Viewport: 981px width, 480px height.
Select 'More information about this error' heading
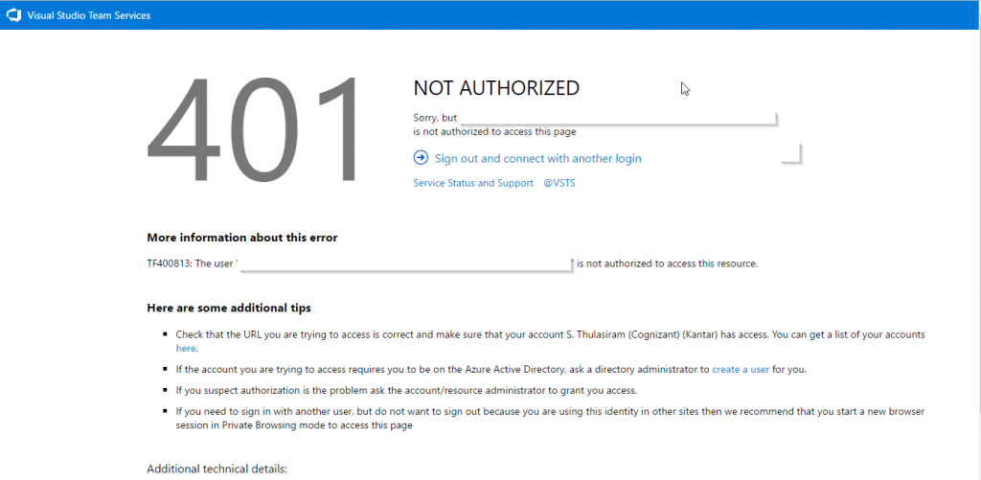(x=242, y=238)
